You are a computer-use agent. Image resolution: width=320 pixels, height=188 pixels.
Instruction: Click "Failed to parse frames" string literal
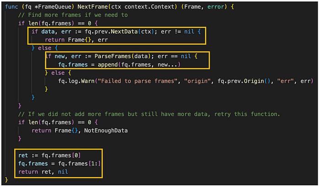tap(138, 81)
